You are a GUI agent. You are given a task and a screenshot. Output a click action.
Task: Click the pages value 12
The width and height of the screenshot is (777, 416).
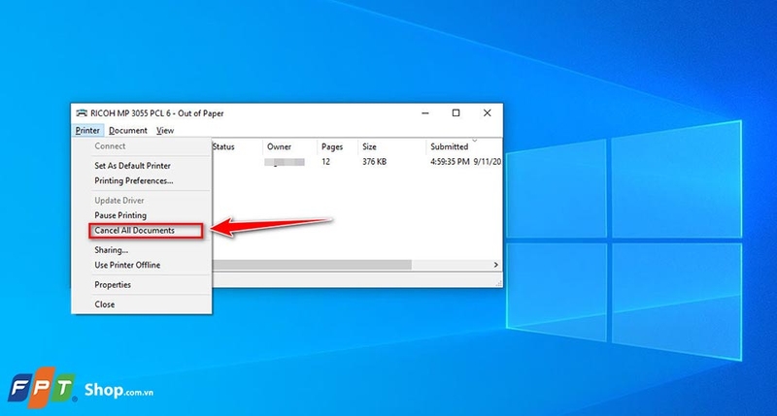click(x=325, y=162)
